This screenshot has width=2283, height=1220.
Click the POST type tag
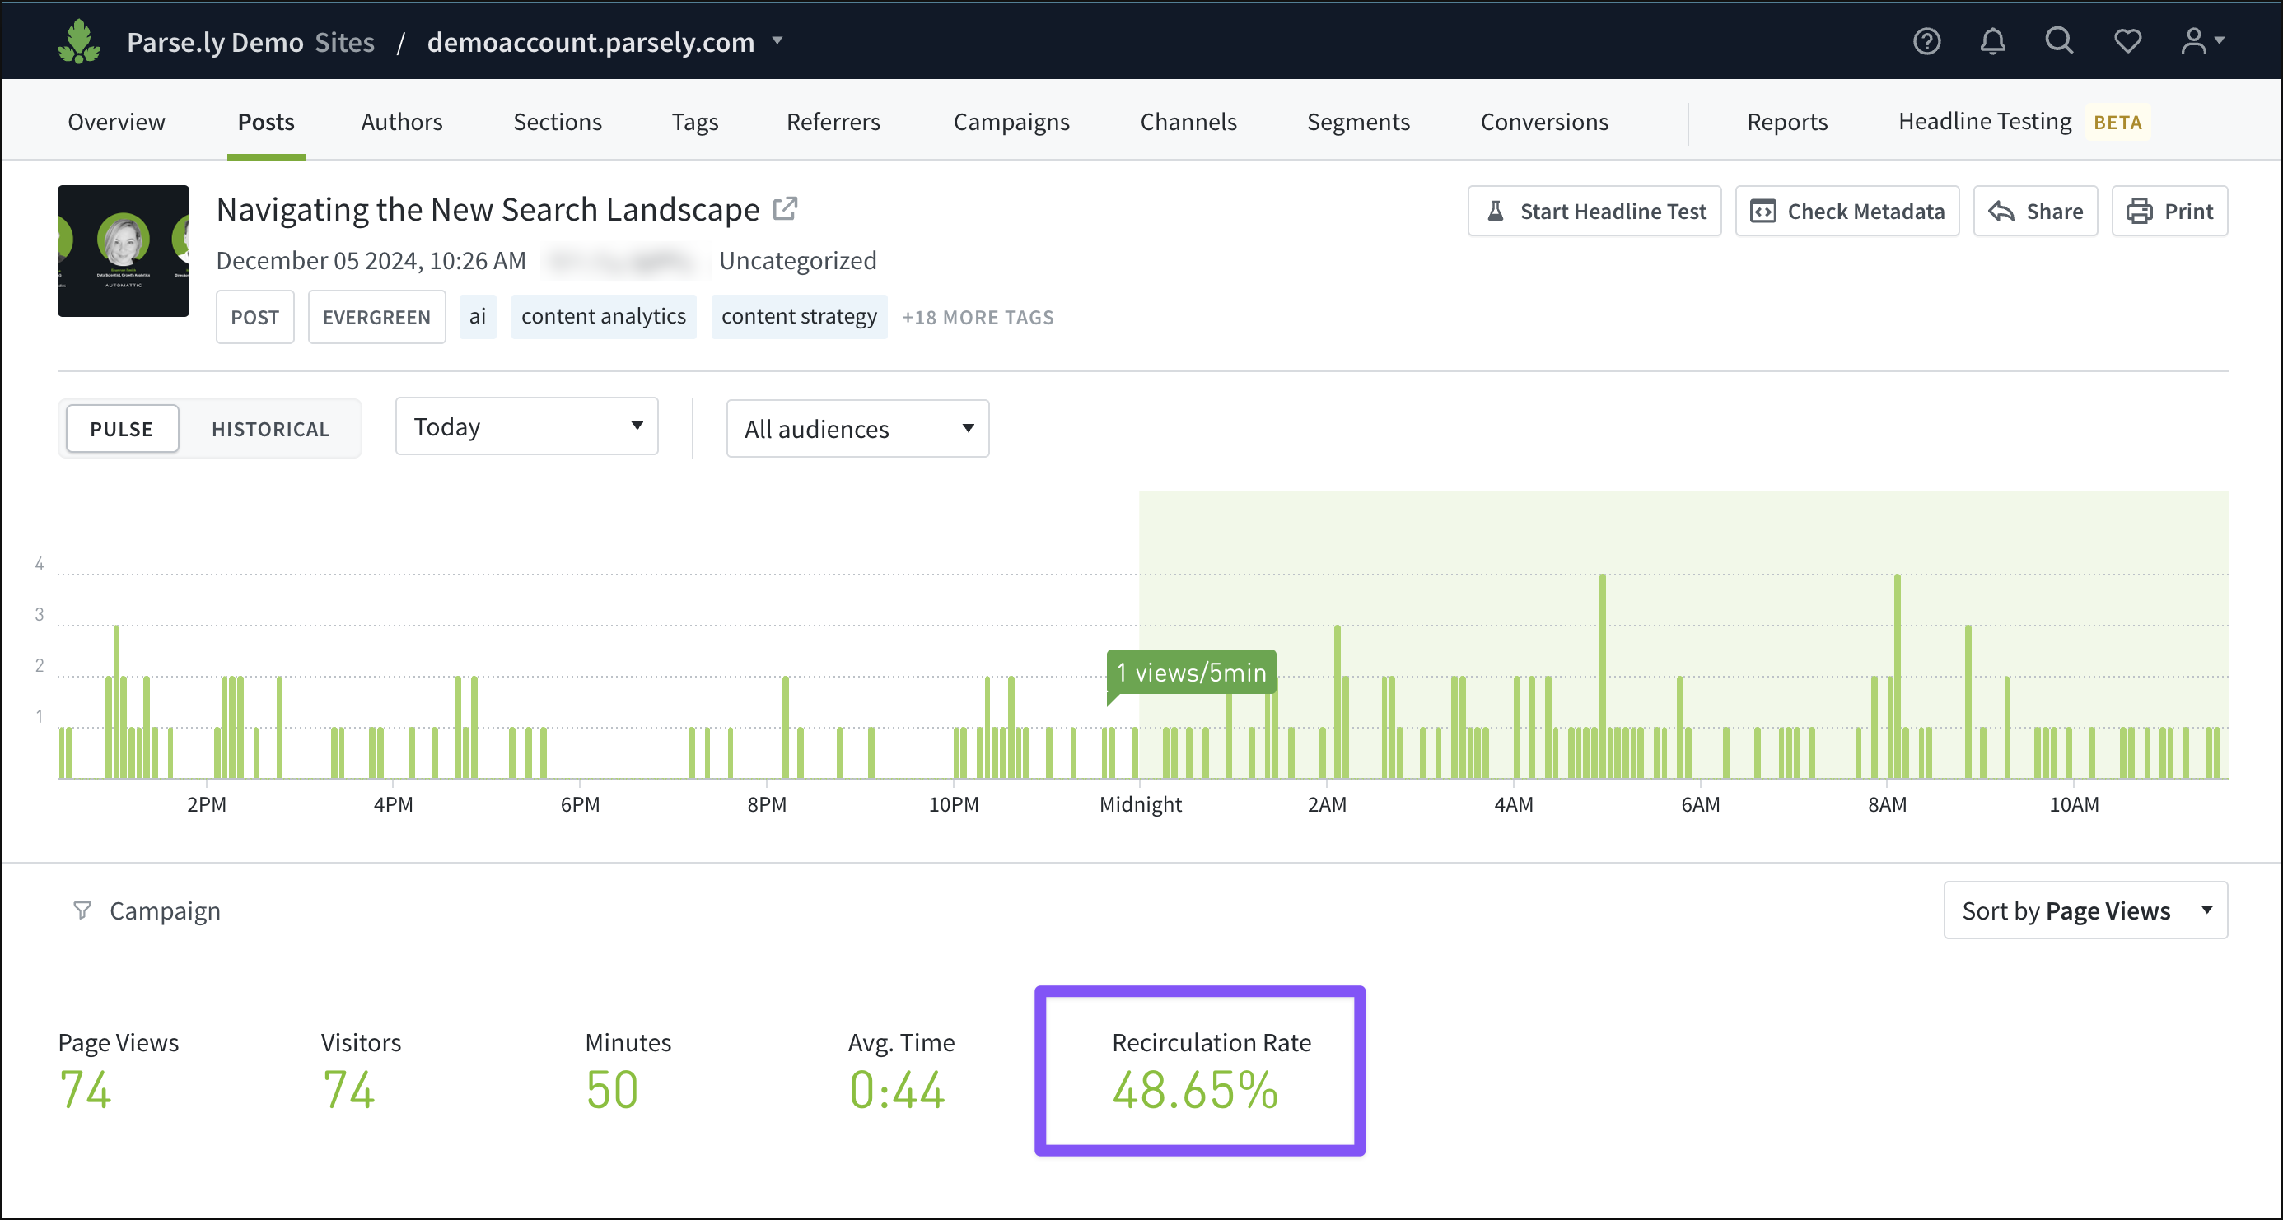pos(254,317)
